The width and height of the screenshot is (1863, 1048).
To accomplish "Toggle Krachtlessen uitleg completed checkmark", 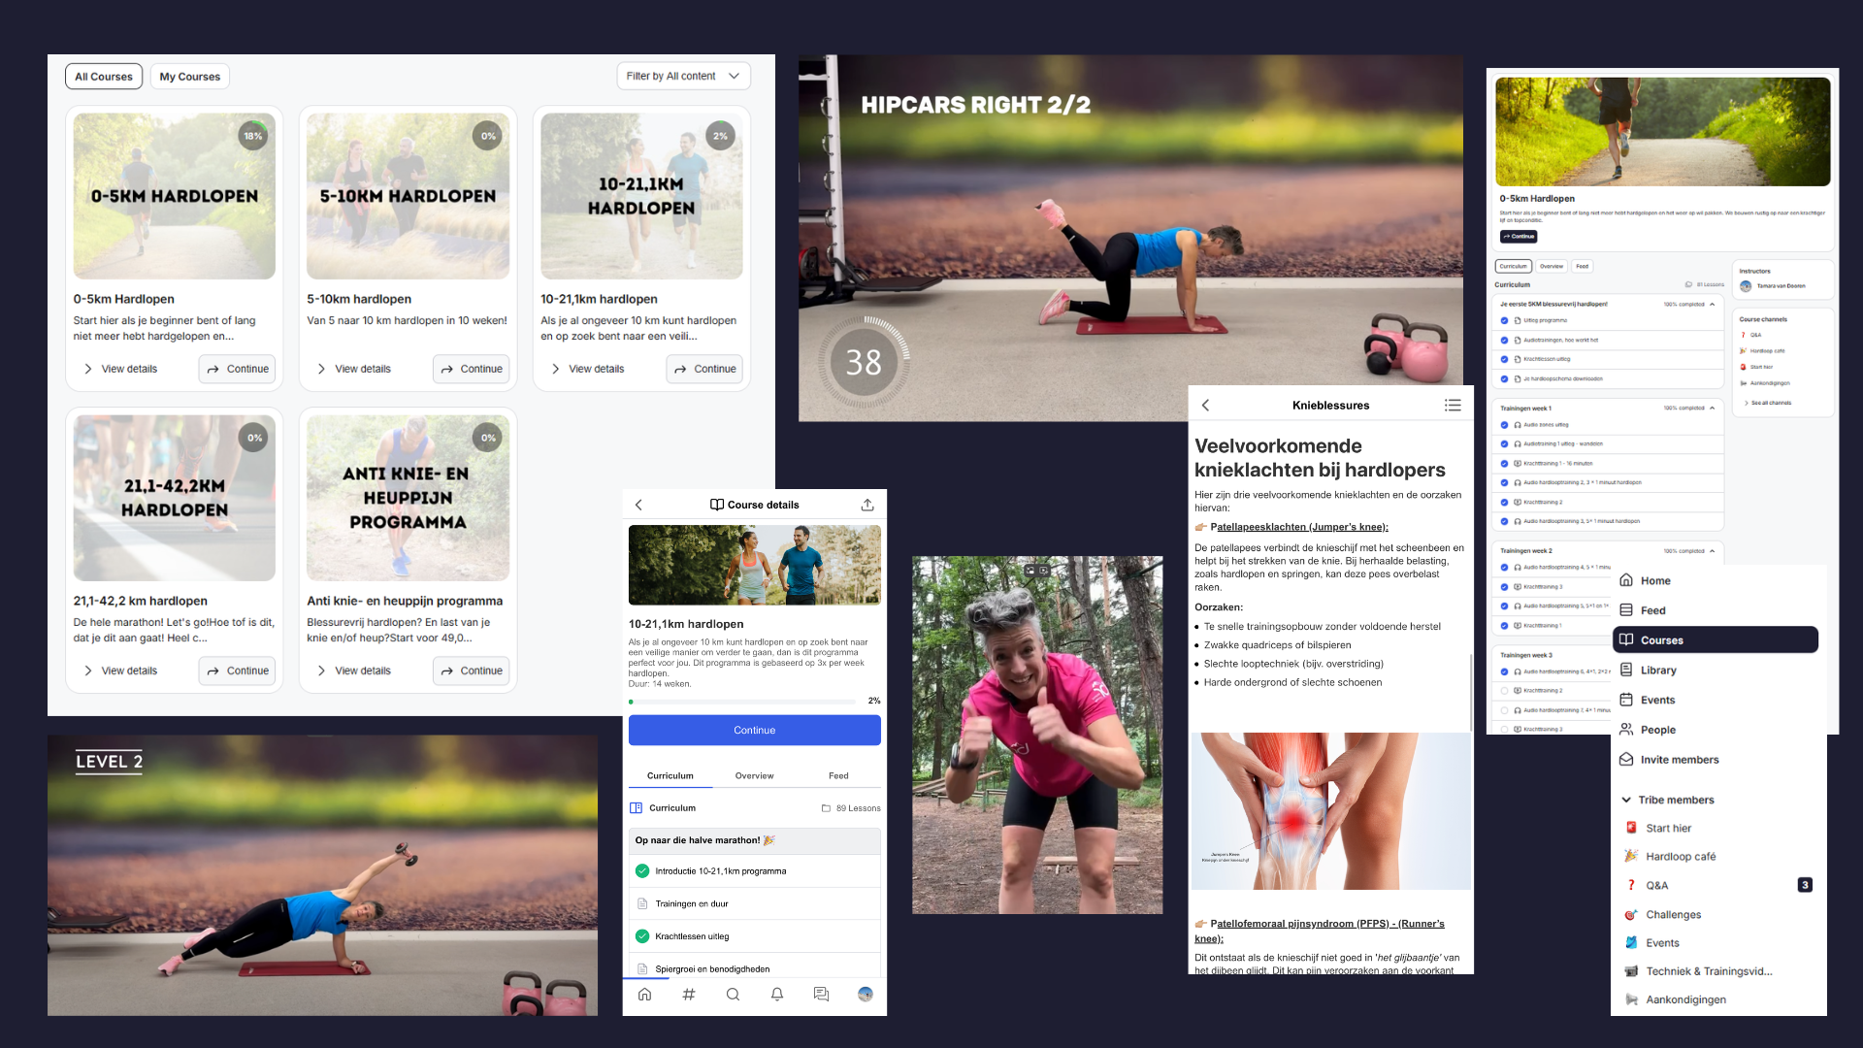I will (x=641, y=936).
